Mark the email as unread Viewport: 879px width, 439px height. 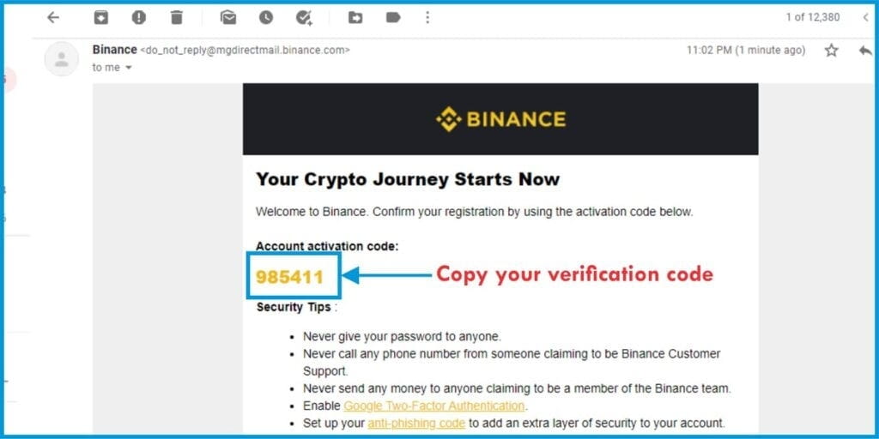coord(228,18)
